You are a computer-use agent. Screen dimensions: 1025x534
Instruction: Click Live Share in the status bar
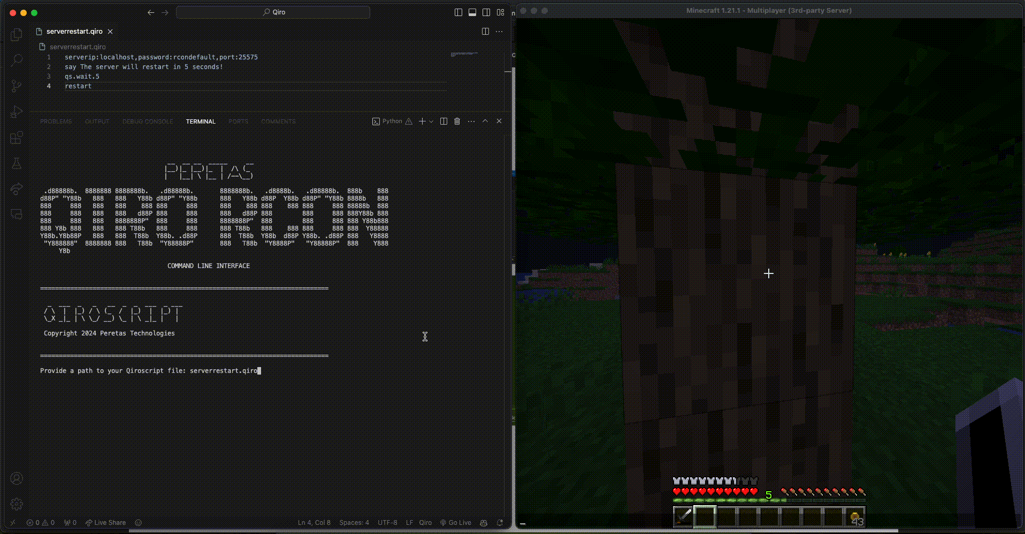[x=106, y=523]
